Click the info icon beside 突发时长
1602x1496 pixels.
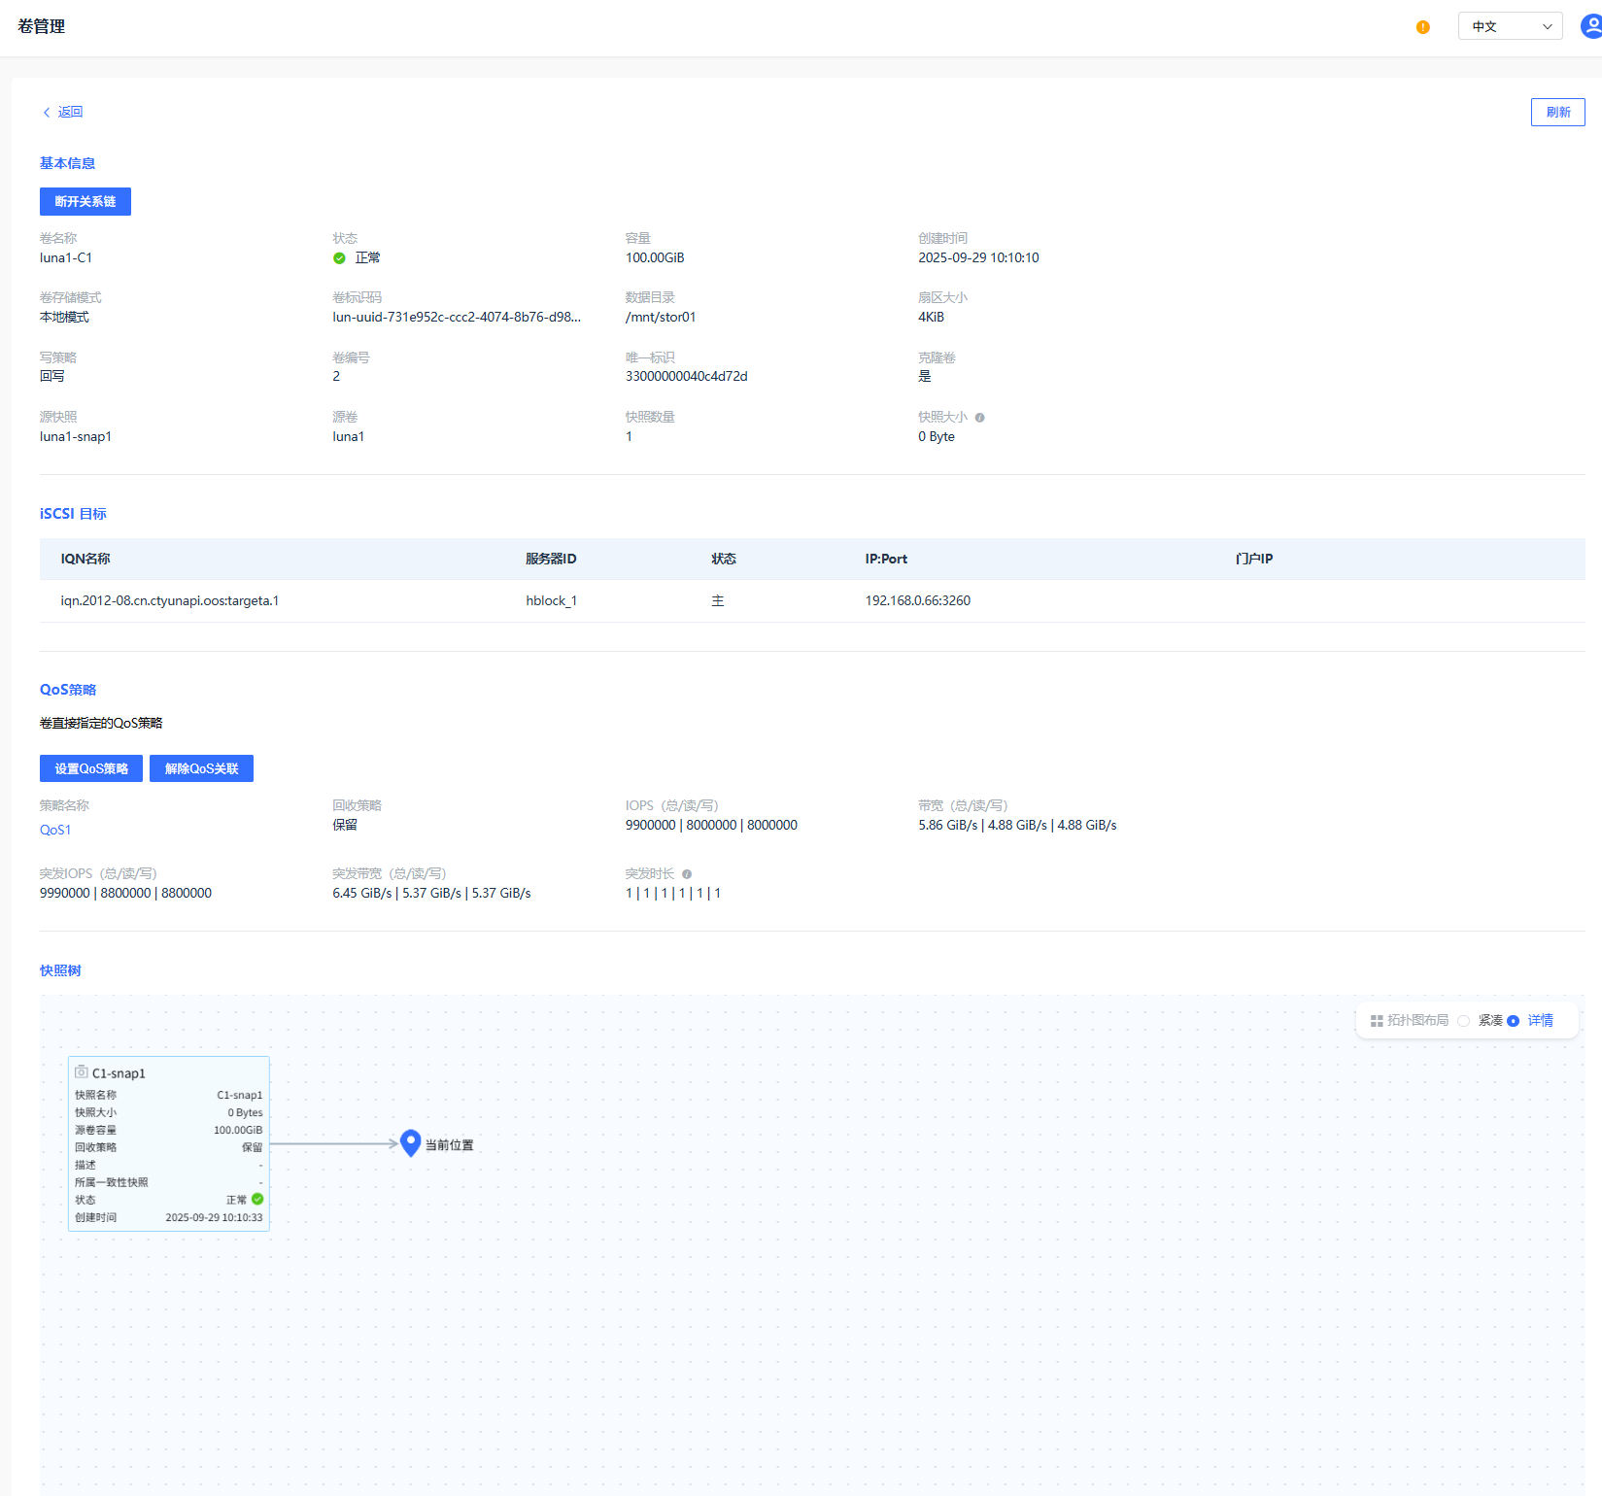coord(687,874)
